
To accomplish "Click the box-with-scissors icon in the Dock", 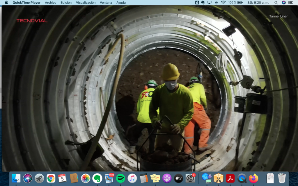I will [x=218, y=178].
